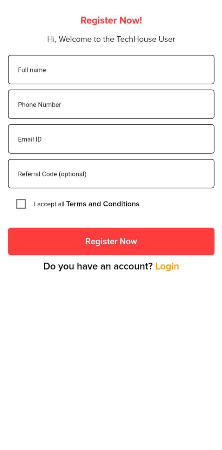Click the Email ID placeholder label
This screenshot has height=450, width=222.
[30, 139]
